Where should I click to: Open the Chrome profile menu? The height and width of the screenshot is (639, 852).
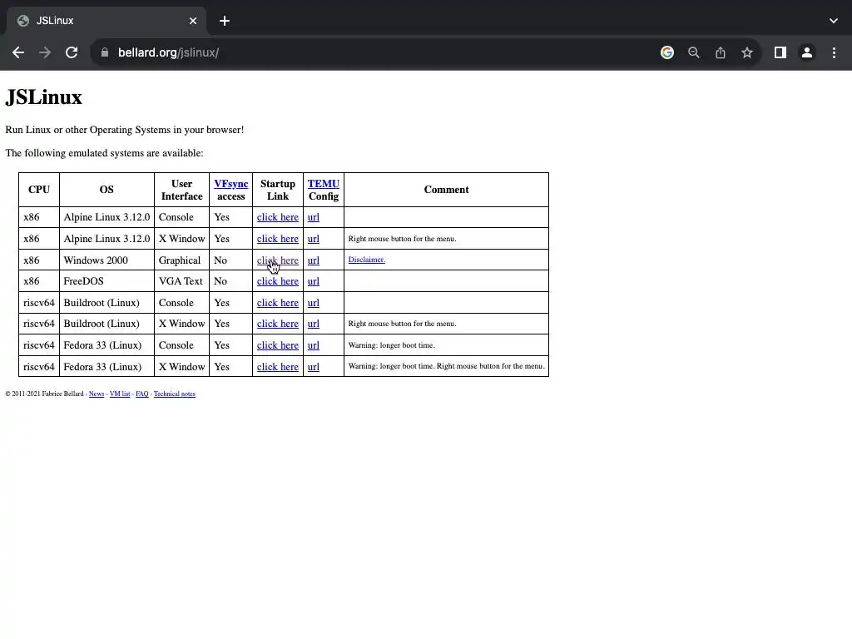click(x=807, y=52)
